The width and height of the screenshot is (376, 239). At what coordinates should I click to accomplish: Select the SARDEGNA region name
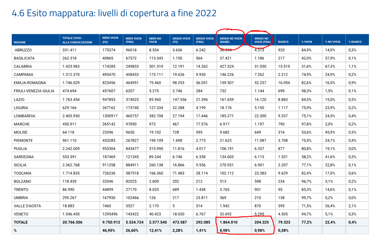click(24, 157)
